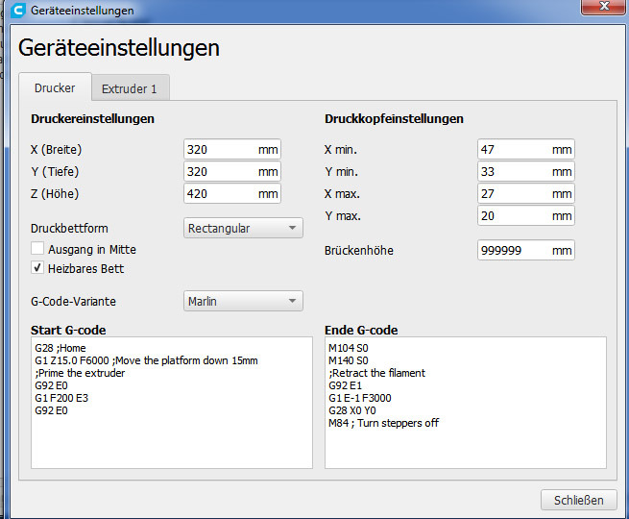The height and width of the screenshot is (519, 629).
Task: Select the X min. printhead field
Action: click(x=514, y=150)
